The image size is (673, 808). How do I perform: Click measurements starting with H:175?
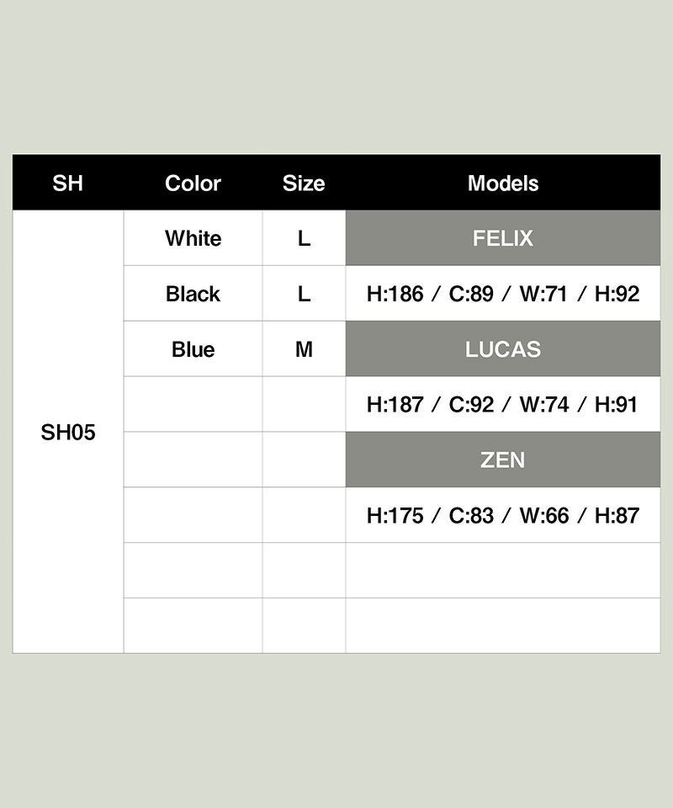pos(503,516)
